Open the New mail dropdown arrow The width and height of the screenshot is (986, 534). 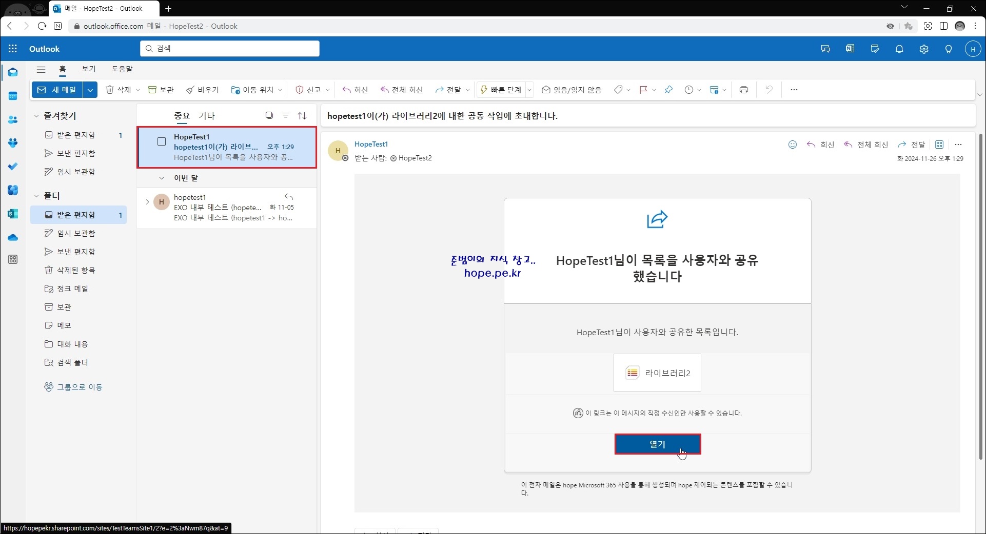point(90,90)
